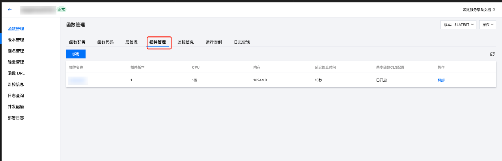The height and width of the screenshot is (161, 502).
Task: Click the 插件版本 column header
Action: coord(138,67)
